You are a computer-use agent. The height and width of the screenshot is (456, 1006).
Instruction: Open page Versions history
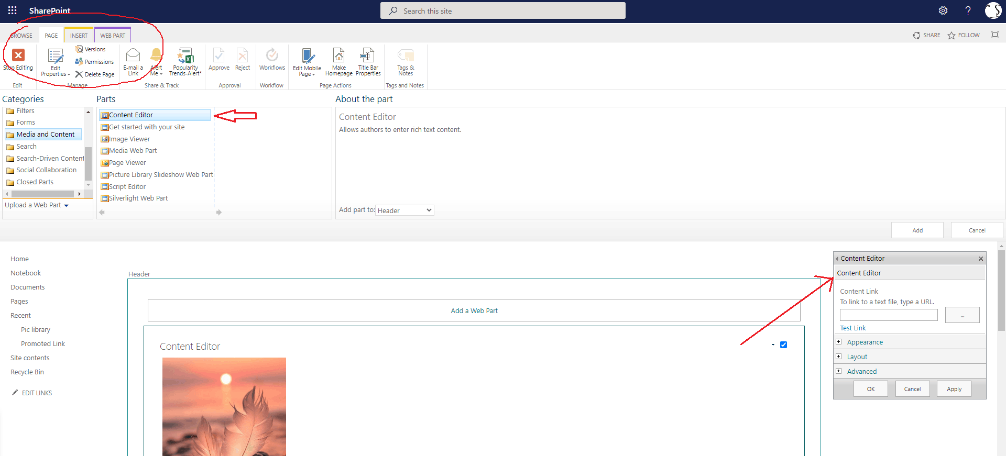(x=90, y=49)
